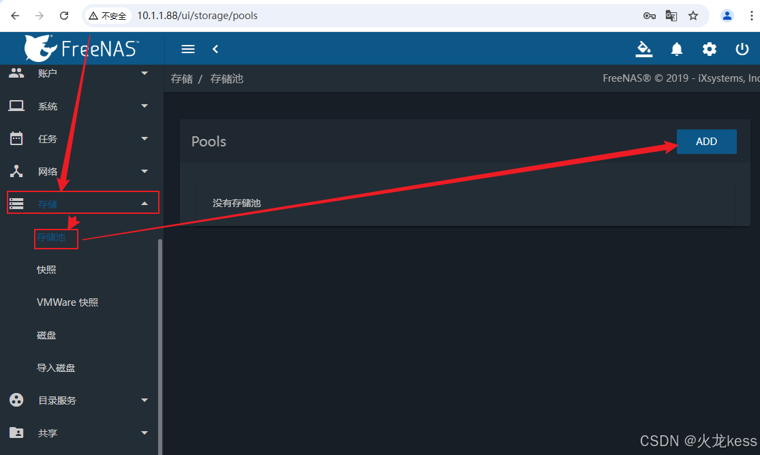Click the FreeNAS logo
760x455 pixels.
[x=81, y=48]
